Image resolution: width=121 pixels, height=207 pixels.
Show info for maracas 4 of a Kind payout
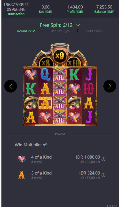tap(103, 159)
